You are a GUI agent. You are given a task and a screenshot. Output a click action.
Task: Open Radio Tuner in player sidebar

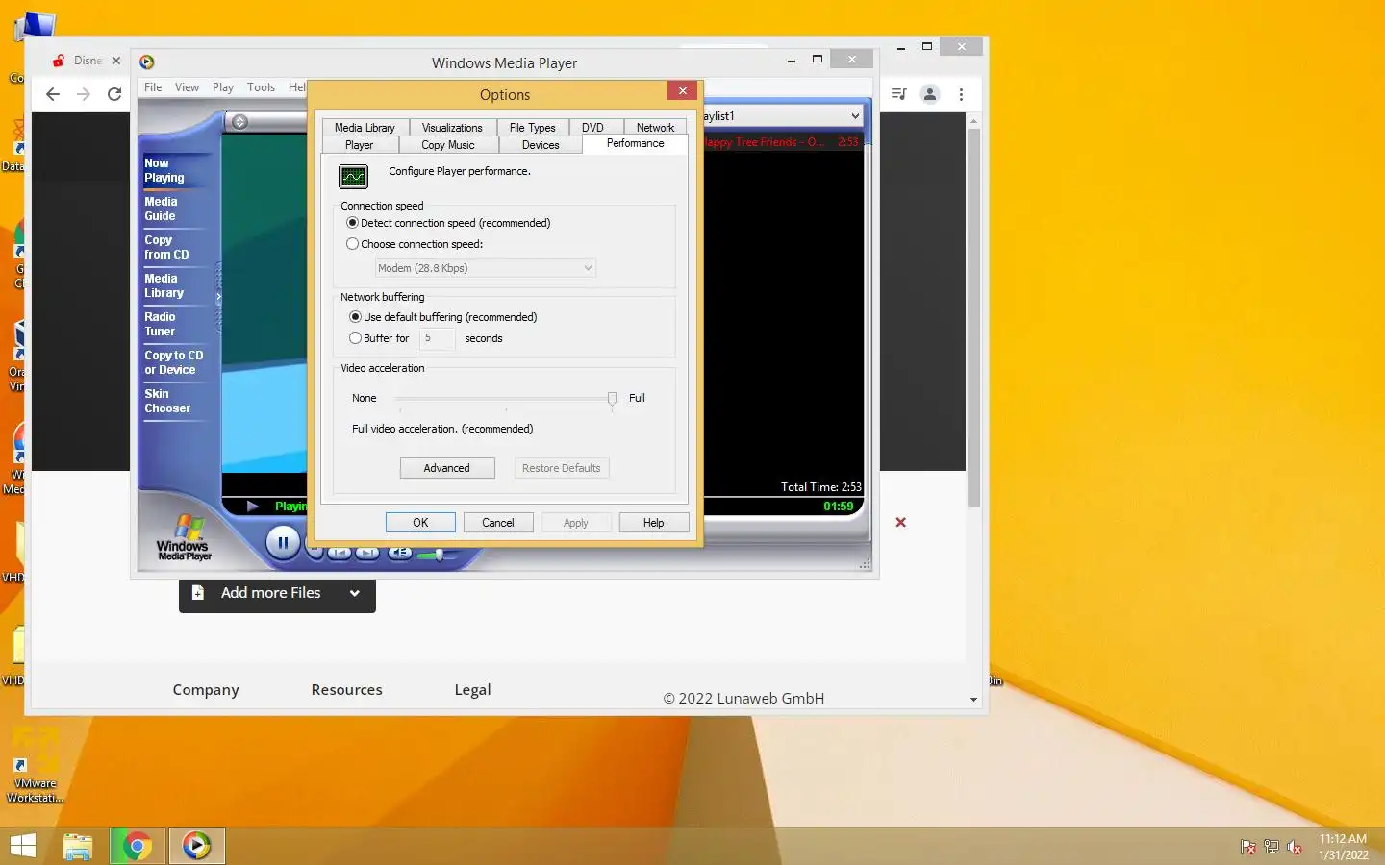point(161,324)
